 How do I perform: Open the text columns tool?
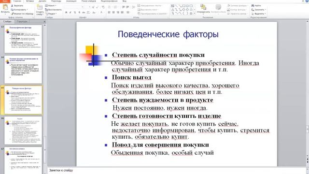128,13
